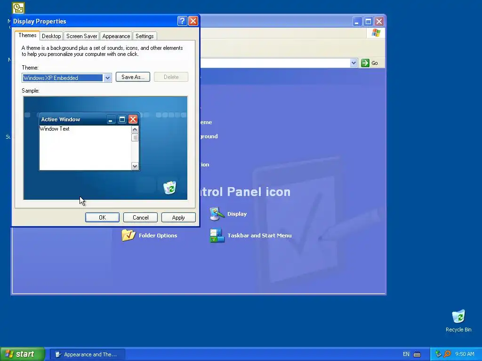Click Taskbar and Start Menu link text
The image size is (482, 361).
click(x=259, y=235)
